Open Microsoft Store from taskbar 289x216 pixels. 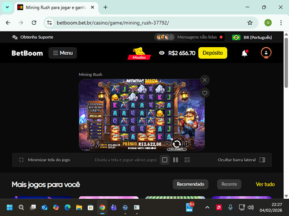coord(91,207)
